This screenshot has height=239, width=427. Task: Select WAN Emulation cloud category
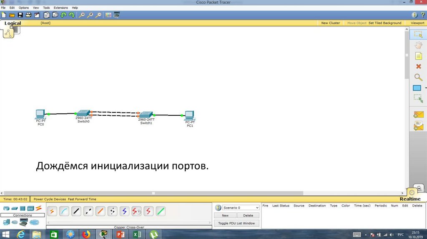pyautogui.click(x=15, y=222)
